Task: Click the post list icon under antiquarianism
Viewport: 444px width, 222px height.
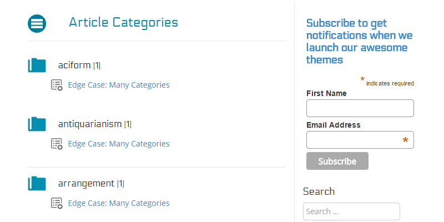Action: tap(57, 144)
